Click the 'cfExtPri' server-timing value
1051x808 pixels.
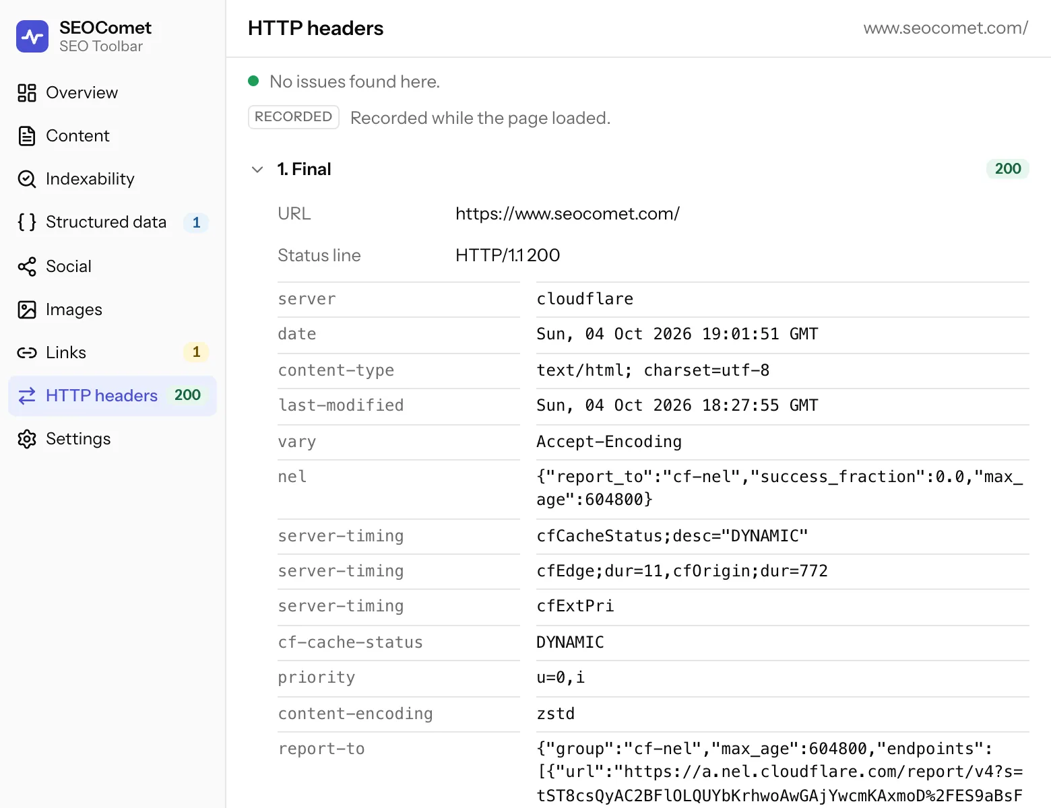[575, 606]
